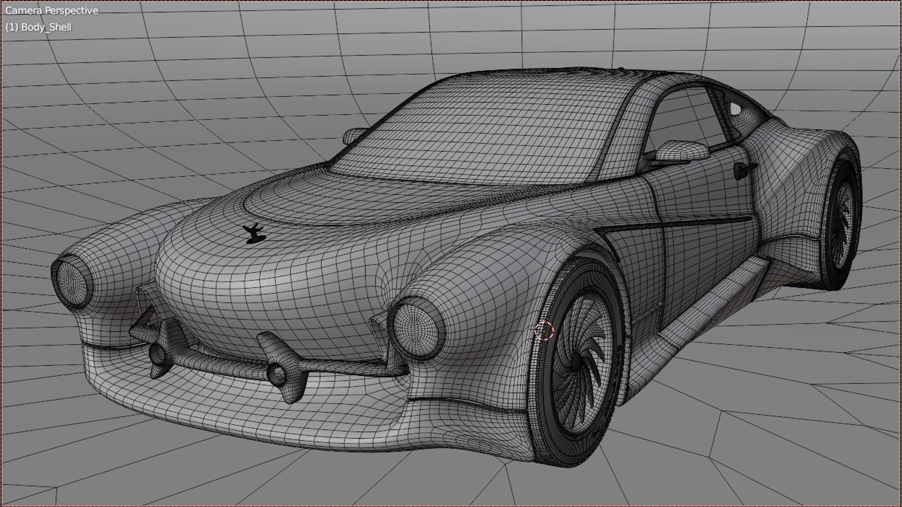Screen dimensions: 902x507
Task: Click the (1) Body_Shell object name text
Action: [x=39, y=27]
